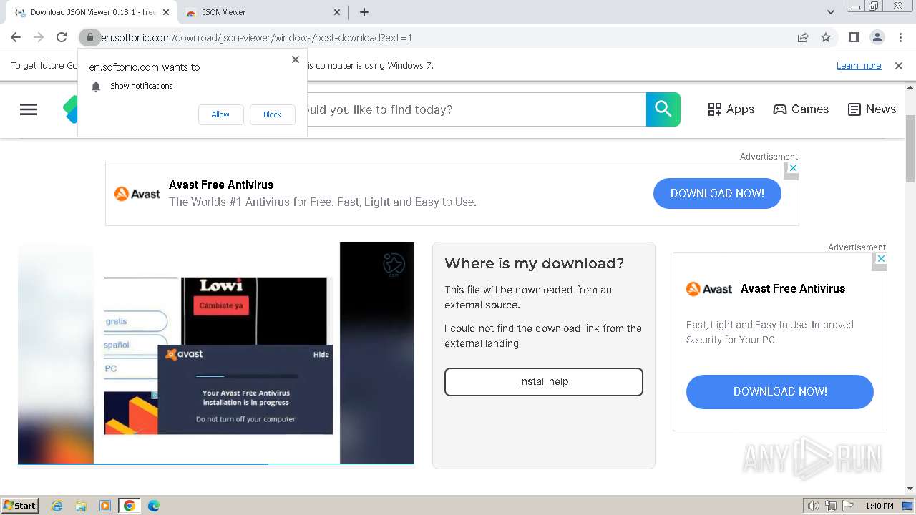Click Install help button

[544, 381]
